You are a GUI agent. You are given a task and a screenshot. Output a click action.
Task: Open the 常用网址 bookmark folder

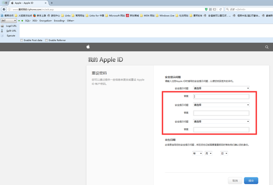click(78, 15)
